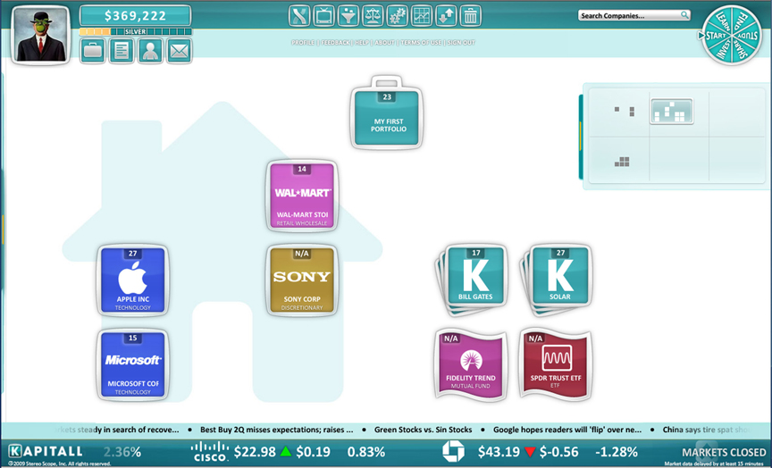Open the My First Portfolio briefcase
The width and height of the screenshot is (772, 468).
coord(386,118)
